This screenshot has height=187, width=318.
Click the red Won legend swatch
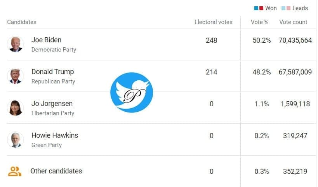[x=261, y=8]
